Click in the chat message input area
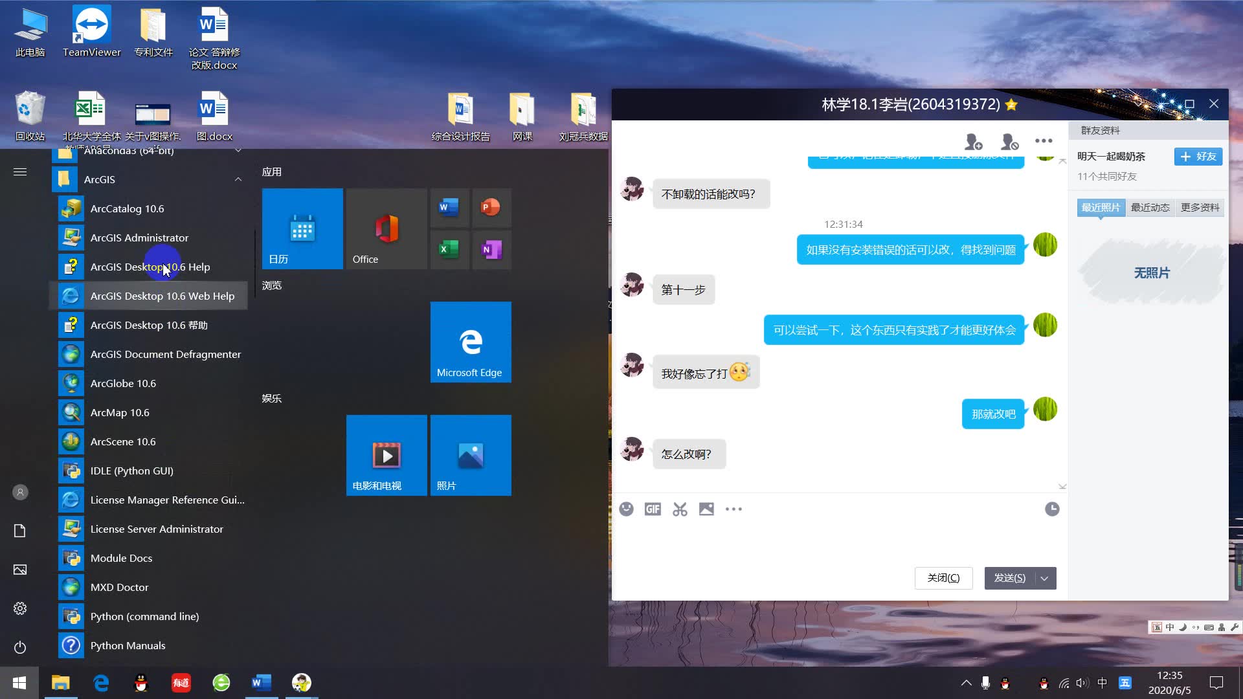The width and height of the screenshot is (1243, 699). 835,540
